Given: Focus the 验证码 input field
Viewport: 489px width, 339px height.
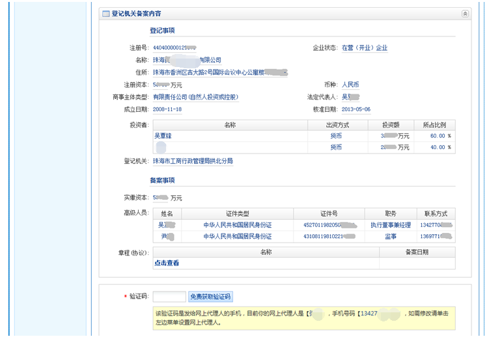Looking at the screenshot, I should pyautogui.click(x=169, y=297).
